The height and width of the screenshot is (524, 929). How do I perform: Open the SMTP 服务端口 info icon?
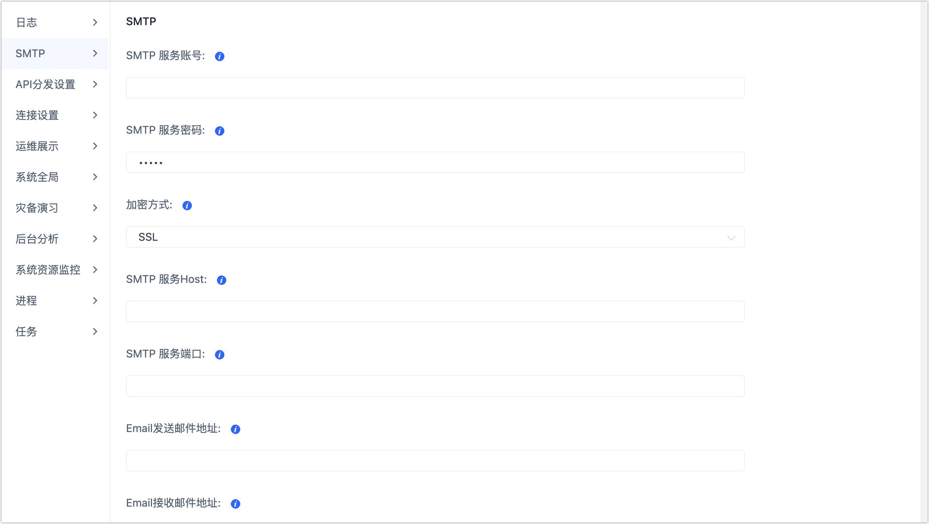(220, 354)
